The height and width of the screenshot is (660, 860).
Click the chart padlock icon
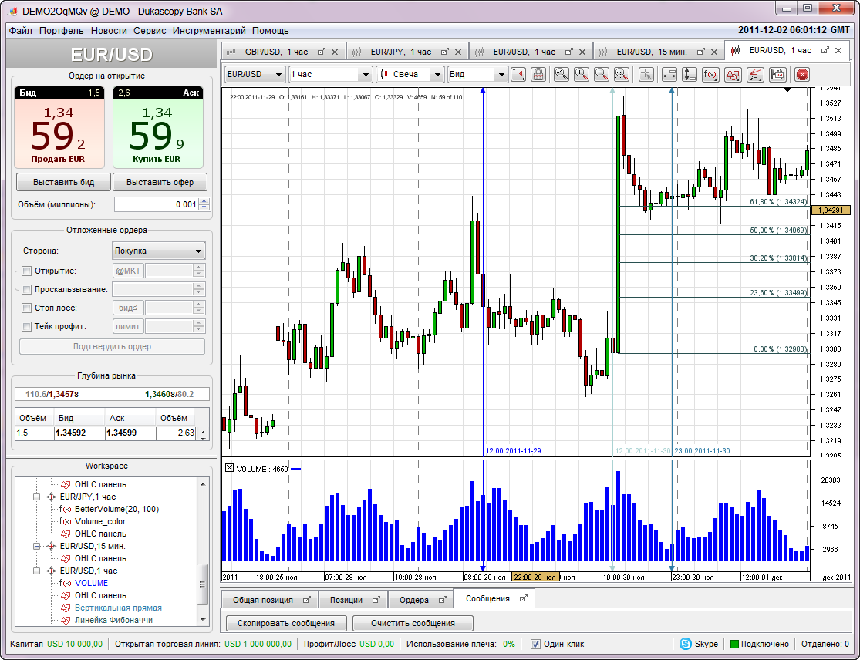(538, 75)
